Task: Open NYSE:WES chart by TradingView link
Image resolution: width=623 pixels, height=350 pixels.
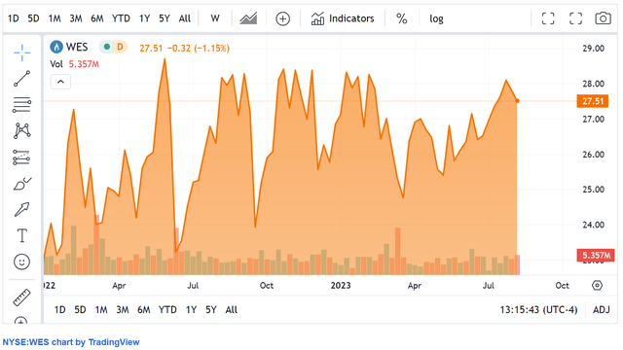Action: (x=71, y=342)
